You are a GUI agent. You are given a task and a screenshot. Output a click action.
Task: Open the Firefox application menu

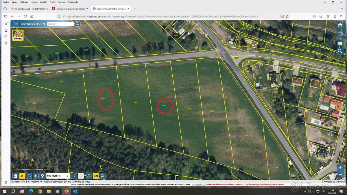pyautogui.click(x=342, y=16)
